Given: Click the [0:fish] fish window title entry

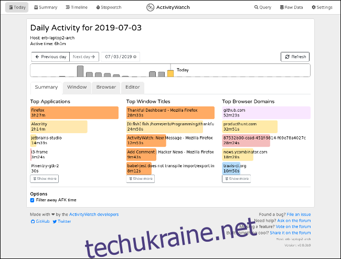Looking at the screenshot, I should point(170,127).
